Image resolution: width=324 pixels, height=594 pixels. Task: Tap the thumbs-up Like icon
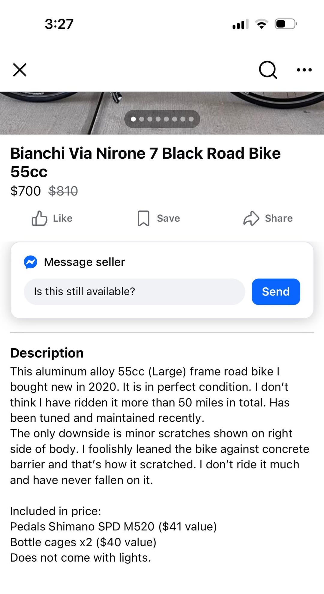tap(40, 218)
